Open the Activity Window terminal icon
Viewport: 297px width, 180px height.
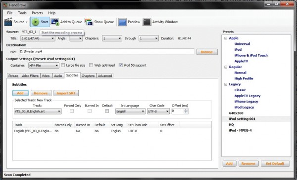147,22
